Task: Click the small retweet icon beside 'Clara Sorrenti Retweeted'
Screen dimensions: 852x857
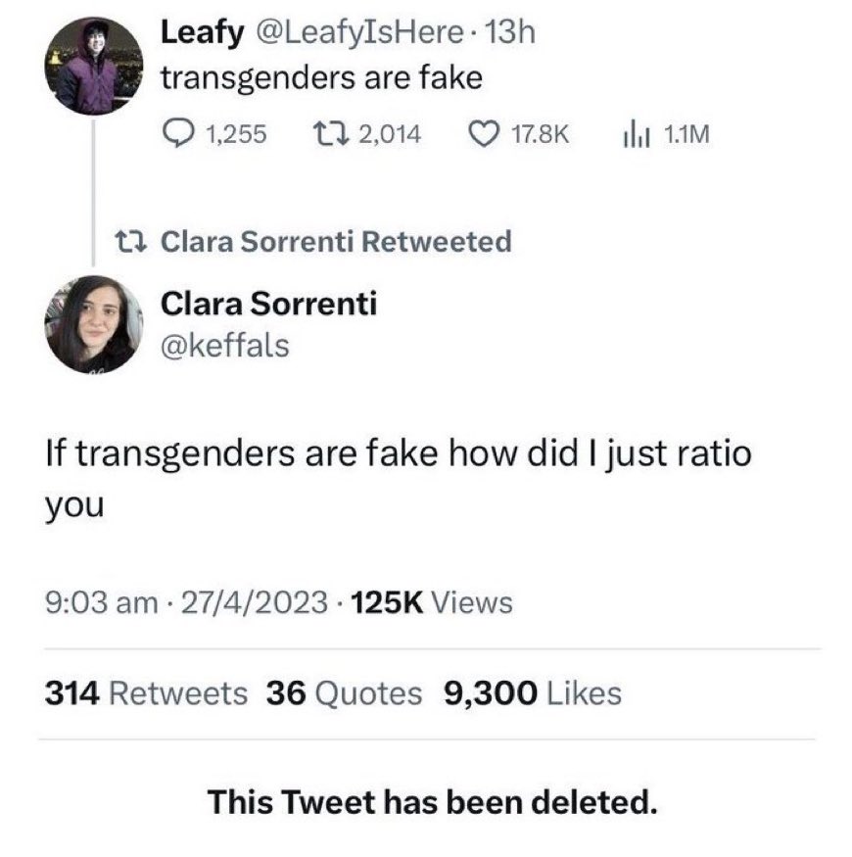Action: pos(129,240)
